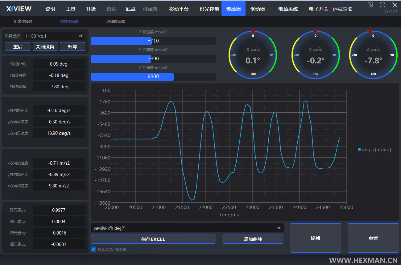Open the 升级 menu tab
Image resolution: width=401 pixels, height=265 pixels.
coord(91,9)
